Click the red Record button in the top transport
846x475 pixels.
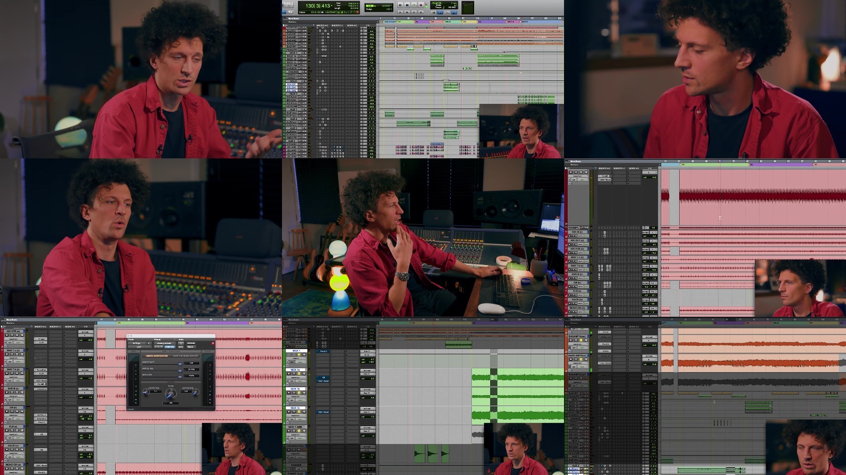coord(421,5)
